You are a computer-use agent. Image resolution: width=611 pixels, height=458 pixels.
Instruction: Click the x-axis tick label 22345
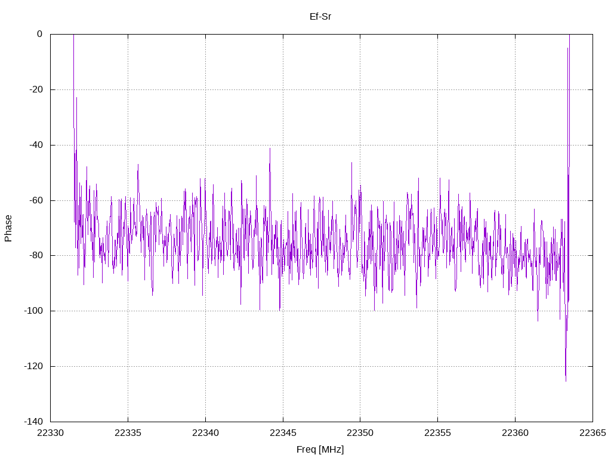click(283, 433)
